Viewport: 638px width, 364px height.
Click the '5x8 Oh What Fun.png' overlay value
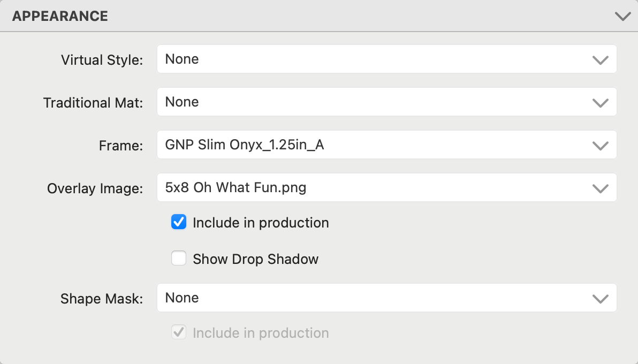(236, 187)
